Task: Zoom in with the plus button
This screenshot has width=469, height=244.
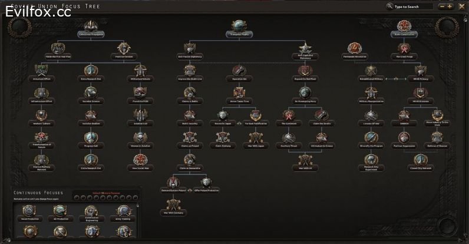Action: click(x=450, y=6)
